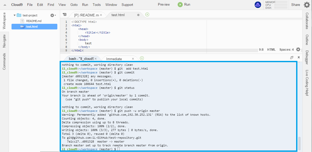Add a new editor tab with plus icon
Viewport: 312px width, 152px height.
[x=147, y=15]
